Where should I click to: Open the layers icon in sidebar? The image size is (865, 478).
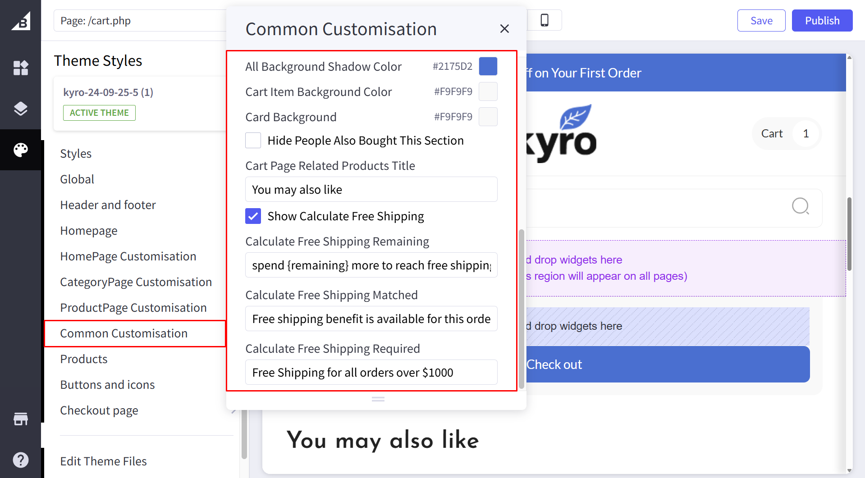(x=21, y=109)
